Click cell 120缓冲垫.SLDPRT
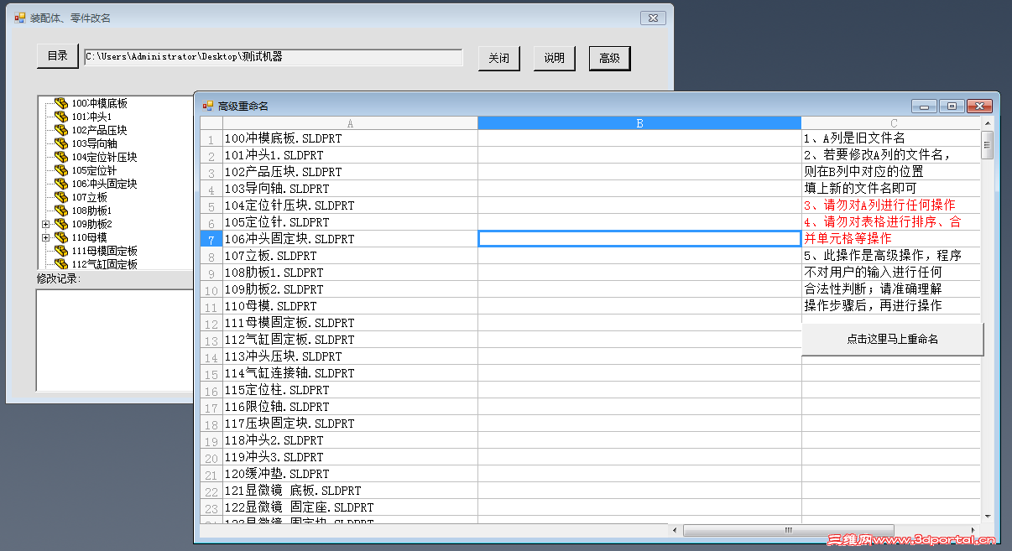 350,474
